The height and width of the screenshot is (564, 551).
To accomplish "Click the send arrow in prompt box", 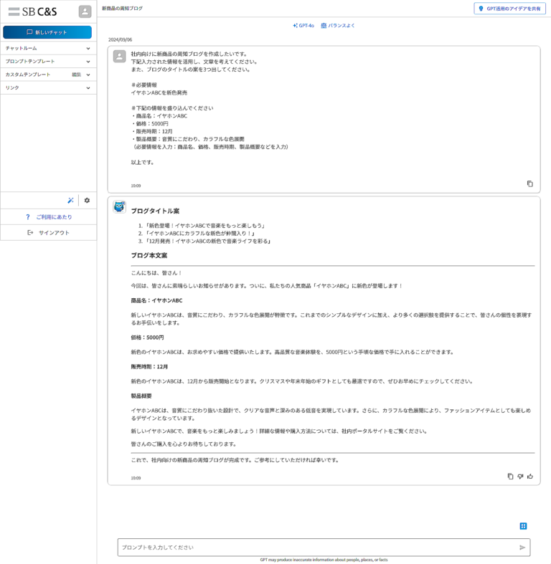I will [522, 548].
